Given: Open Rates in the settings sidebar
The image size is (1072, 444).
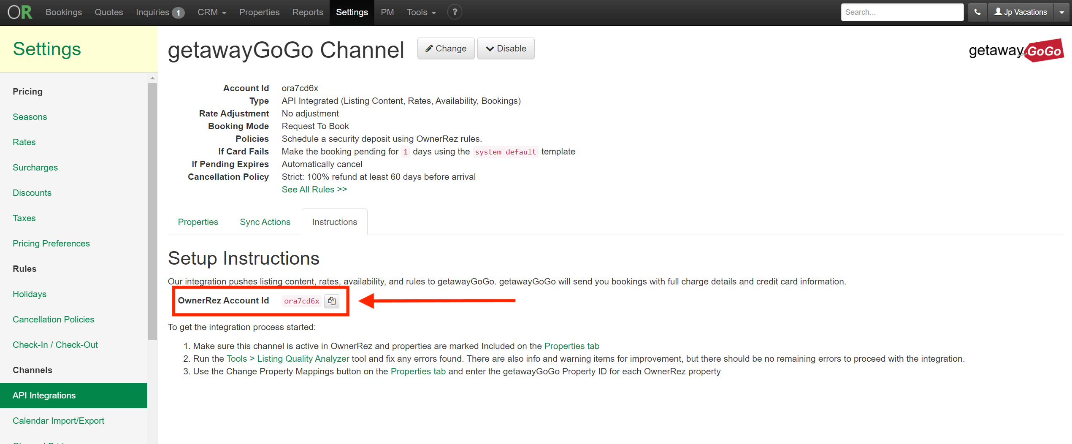Looking at the screenshot, I should click(x=24, y=142).
